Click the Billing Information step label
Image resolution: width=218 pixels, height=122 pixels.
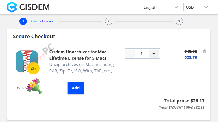tap(43, 21)
